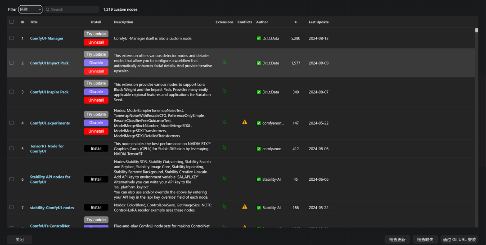The image size is (486, 245).
Task: Click the extensions icon for Stability API nodes
Action: tap(224, 179)
